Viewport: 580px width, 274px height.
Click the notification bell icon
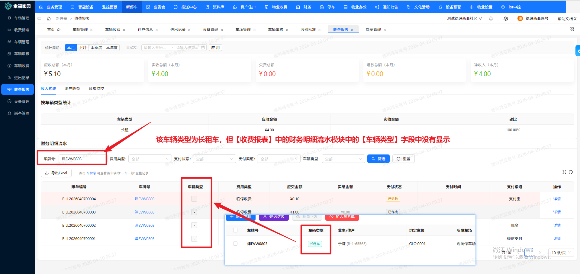[x=491, y=19]
